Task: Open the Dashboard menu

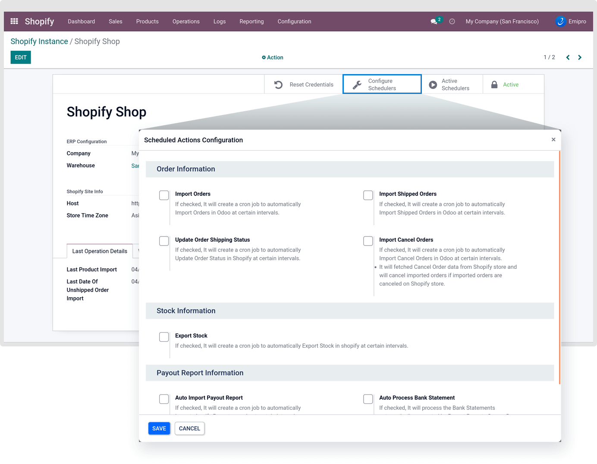Action: (81, 21)
